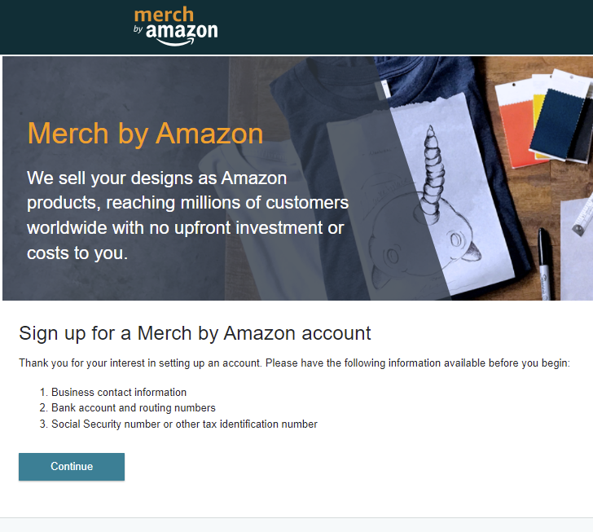Image resolution: width=593 pixels, height=532 pixels.
Task: Click the 'We sell your designs' banner text
Action: [x=187, y=215]
